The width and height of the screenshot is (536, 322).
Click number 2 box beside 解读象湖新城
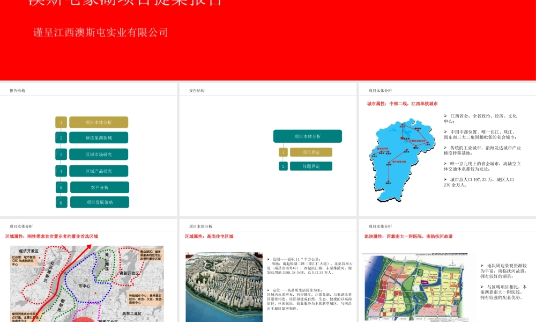pos(61,137)
